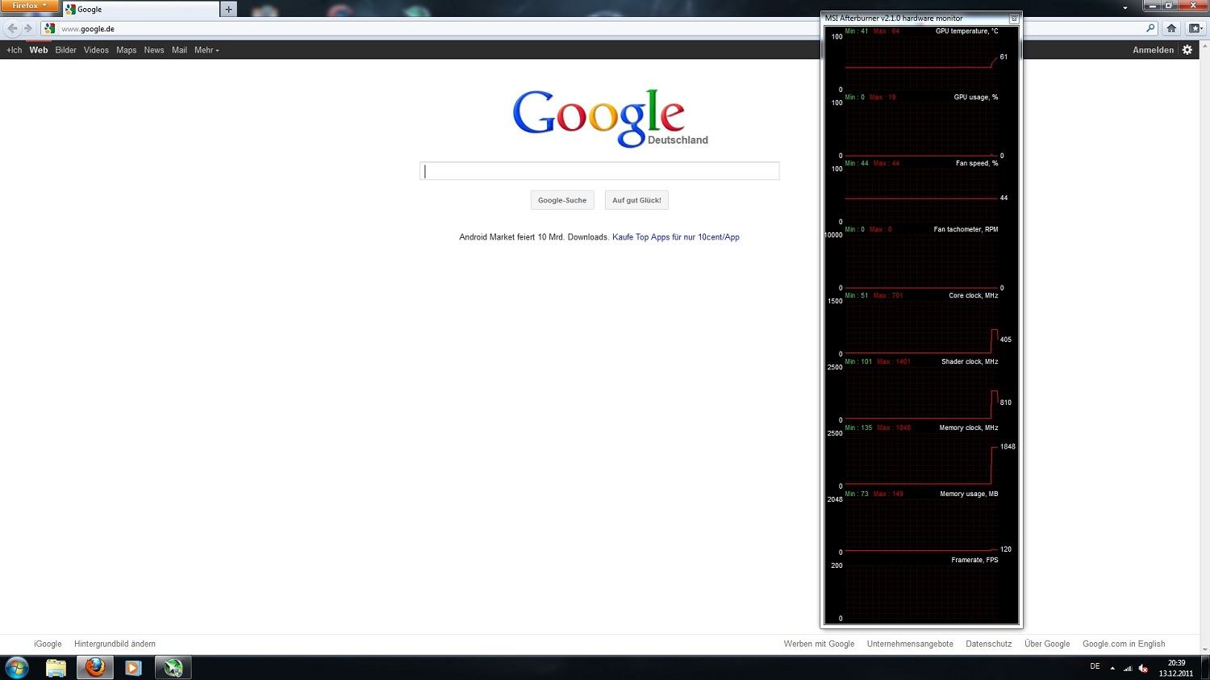Image resolution: width=1210 pixels, height=680 pixels.
Task: Click the DE language indicator
Action: tap(1095, 666)
